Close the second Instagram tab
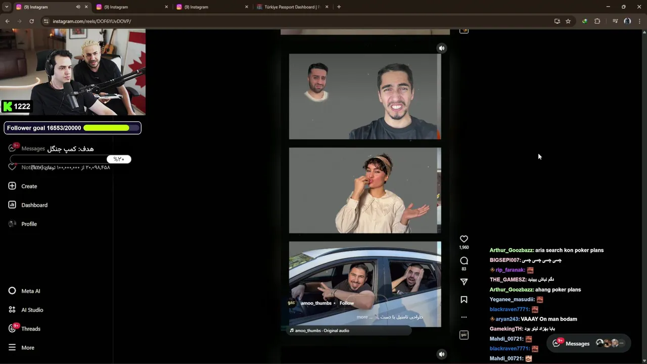647x364 pixels. tap(166, 7)
